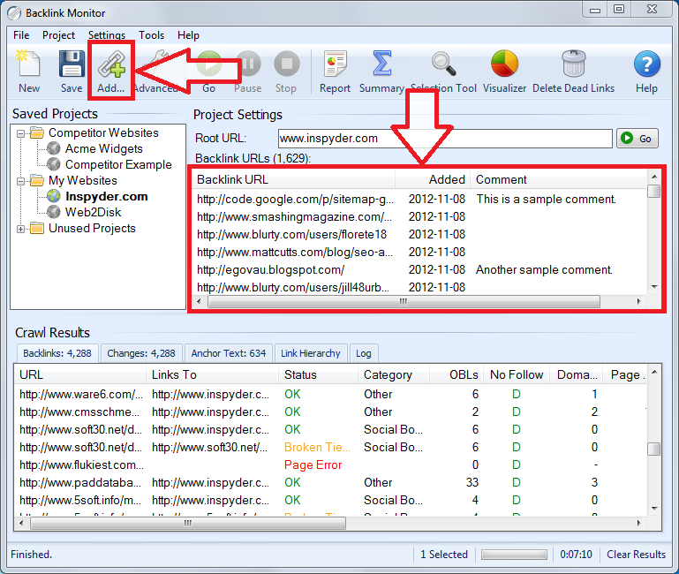Sort crawl results by Status column
The width and height of the screenshot is (679, 574).
click(318, 374)
